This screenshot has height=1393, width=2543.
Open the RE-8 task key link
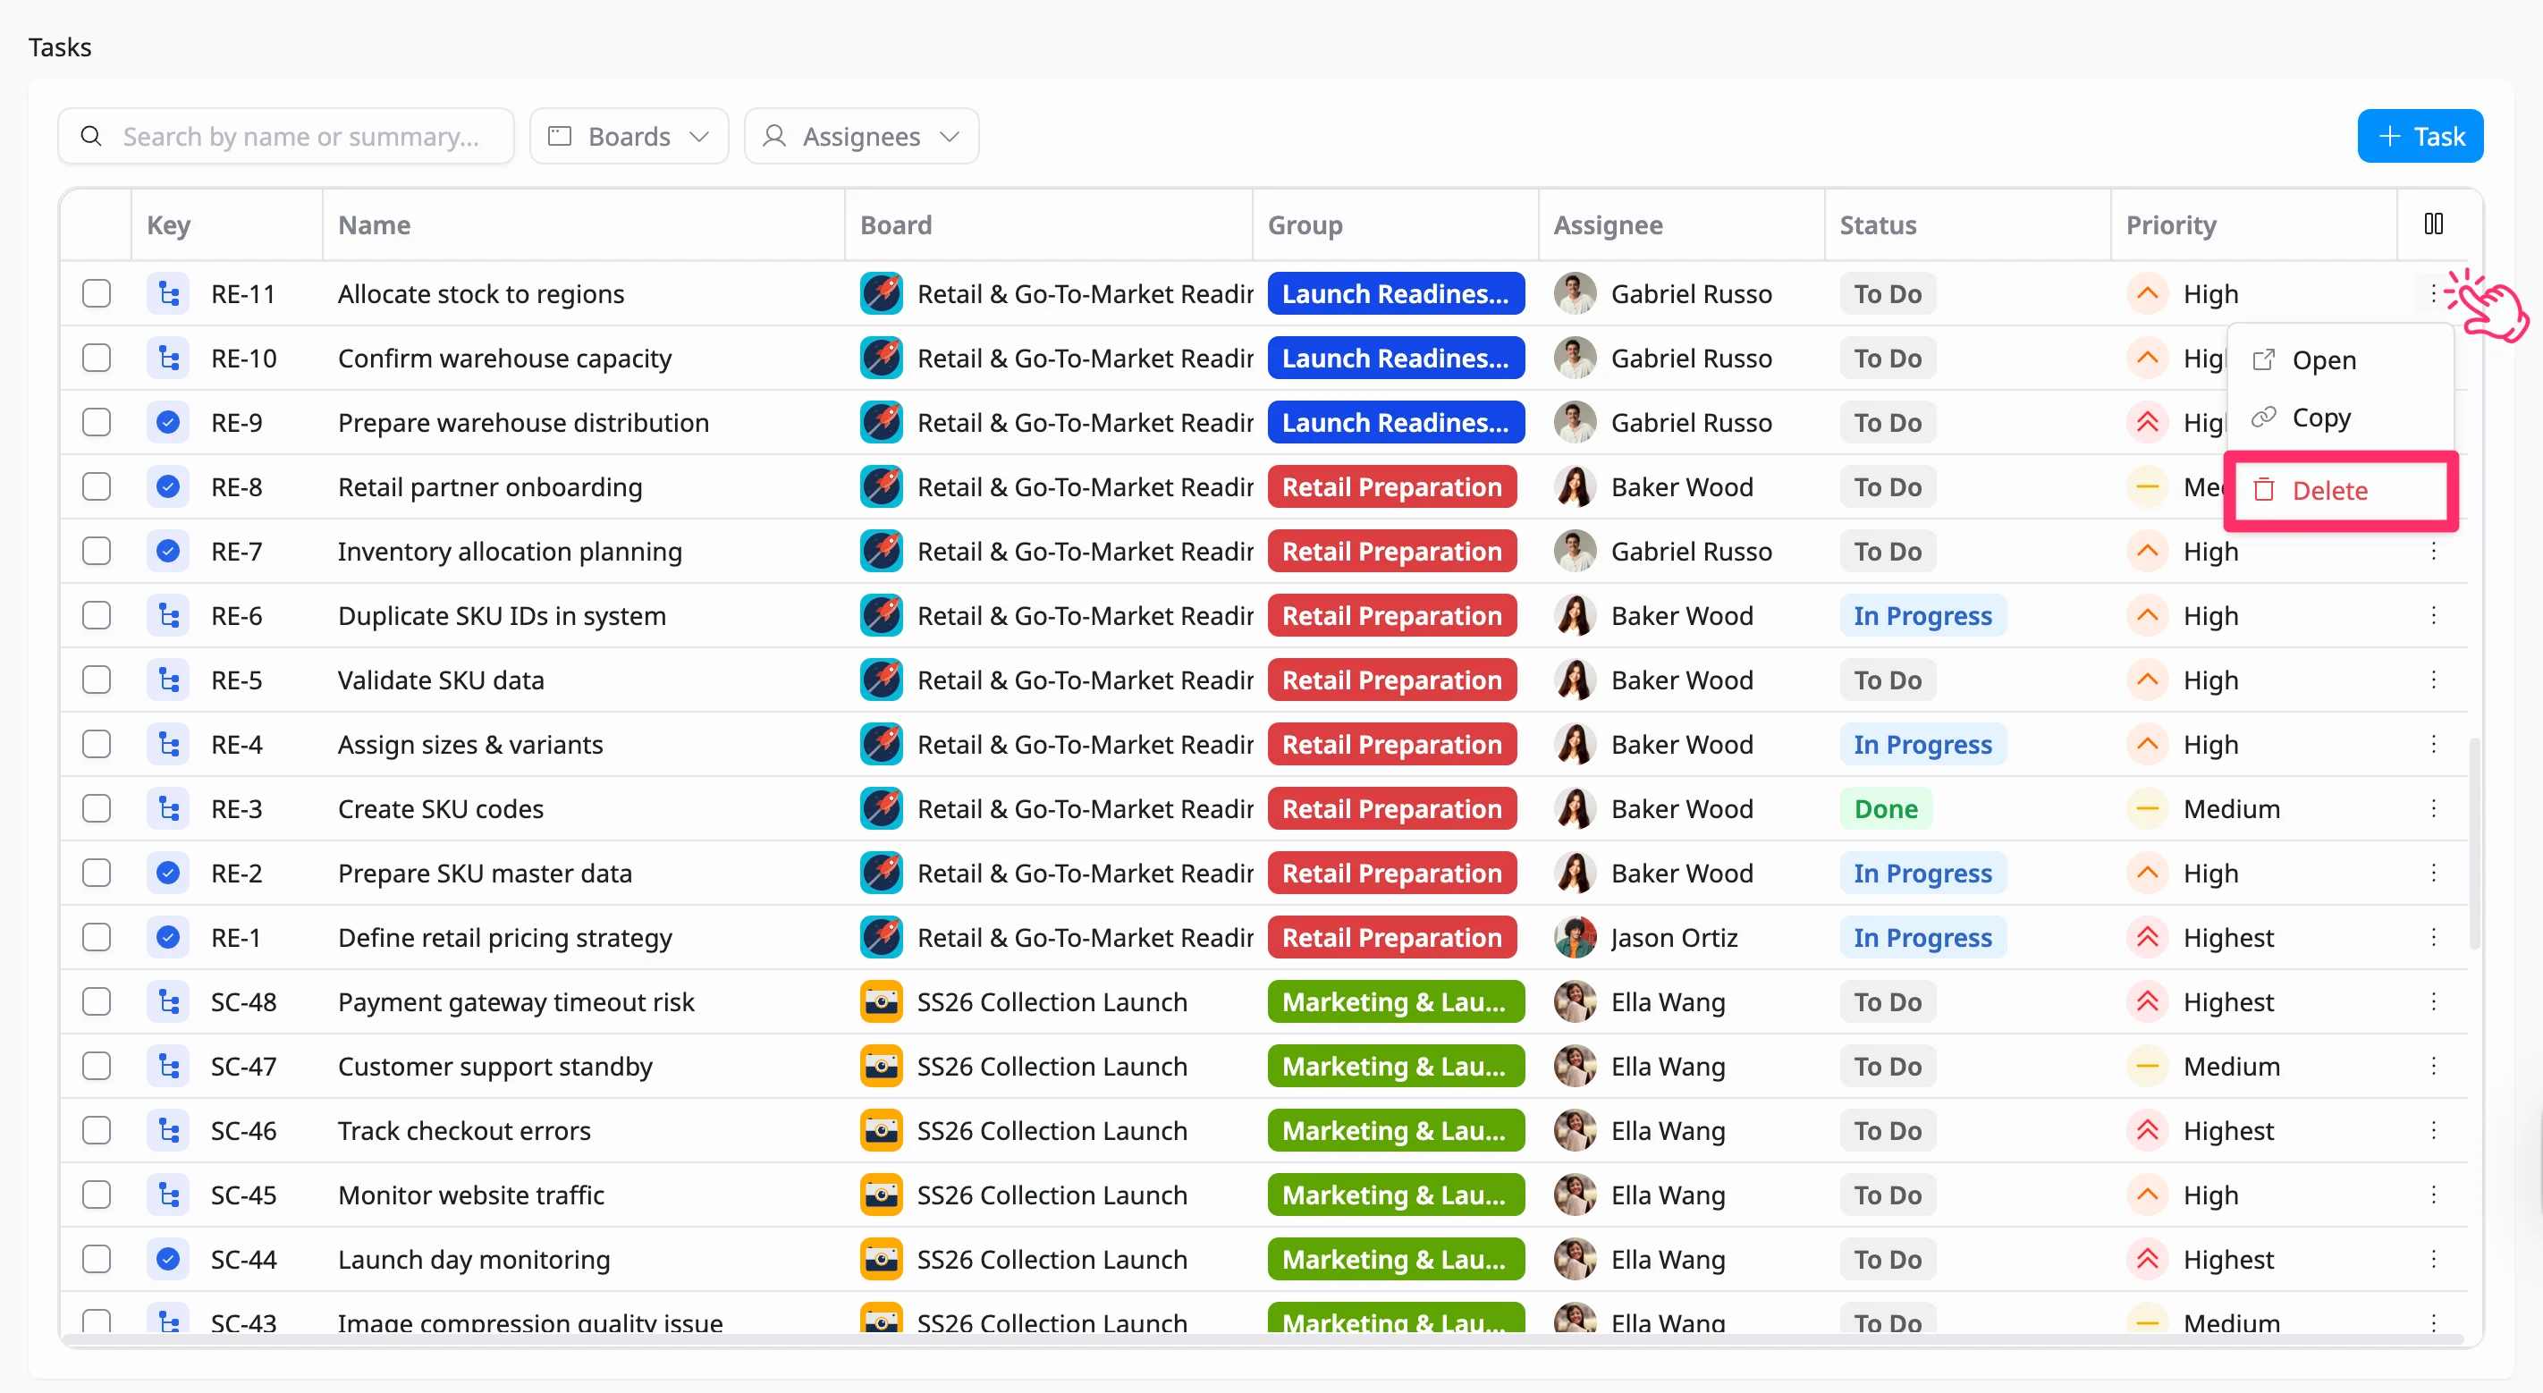237,487
